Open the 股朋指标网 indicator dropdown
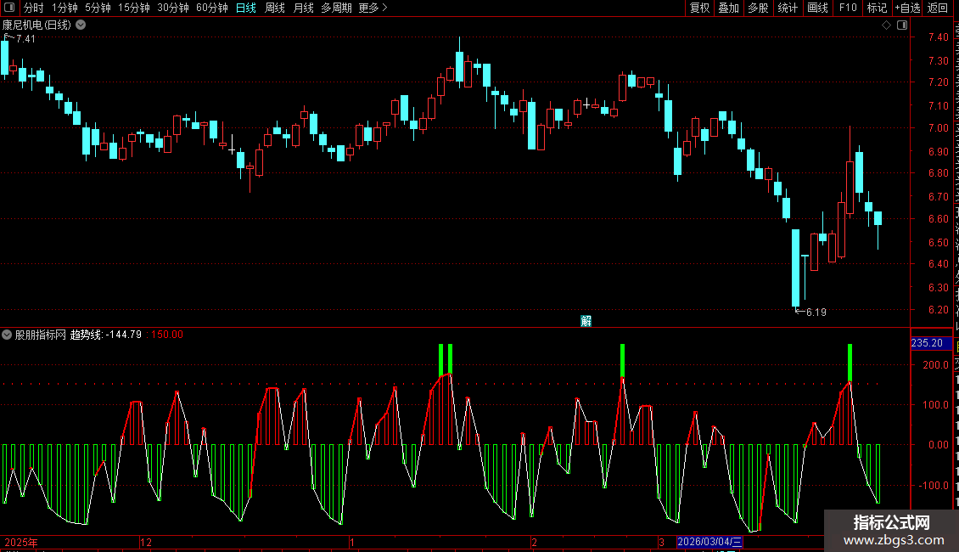 click(7, 335)
